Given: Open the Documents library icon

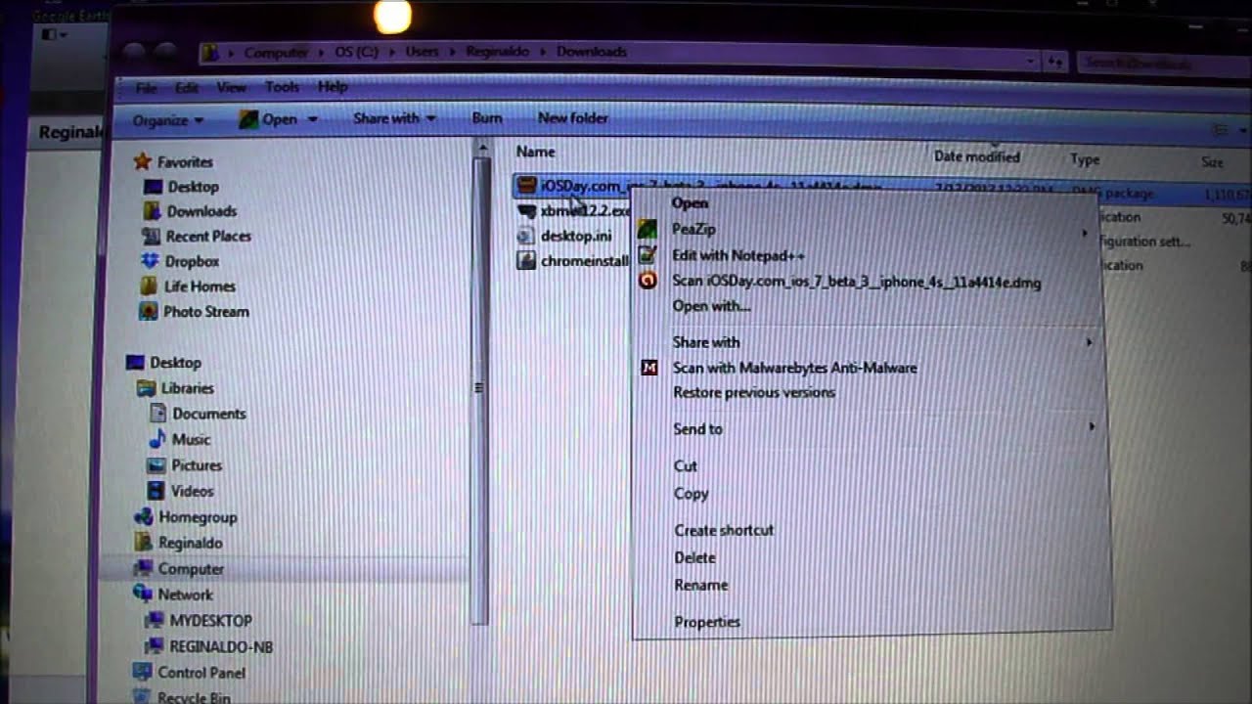Looking at the screenshot, I should pos(157,414).
